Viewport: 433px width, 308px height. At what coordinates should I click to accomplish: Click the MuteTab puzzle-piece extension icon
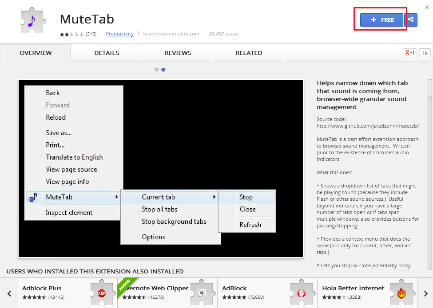33,20
